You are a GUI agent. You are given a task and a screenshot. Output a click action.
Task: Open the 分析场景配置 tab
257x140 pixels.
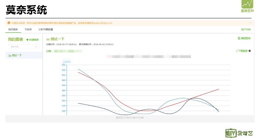coord(46,29)
